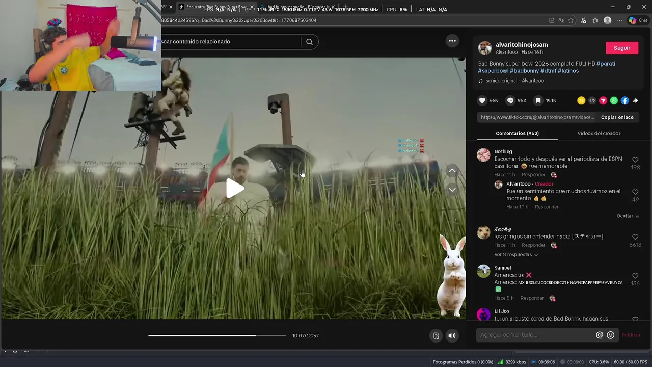
Task: Open Jacky's commenter avatar
Action: (x=483, y=233)
